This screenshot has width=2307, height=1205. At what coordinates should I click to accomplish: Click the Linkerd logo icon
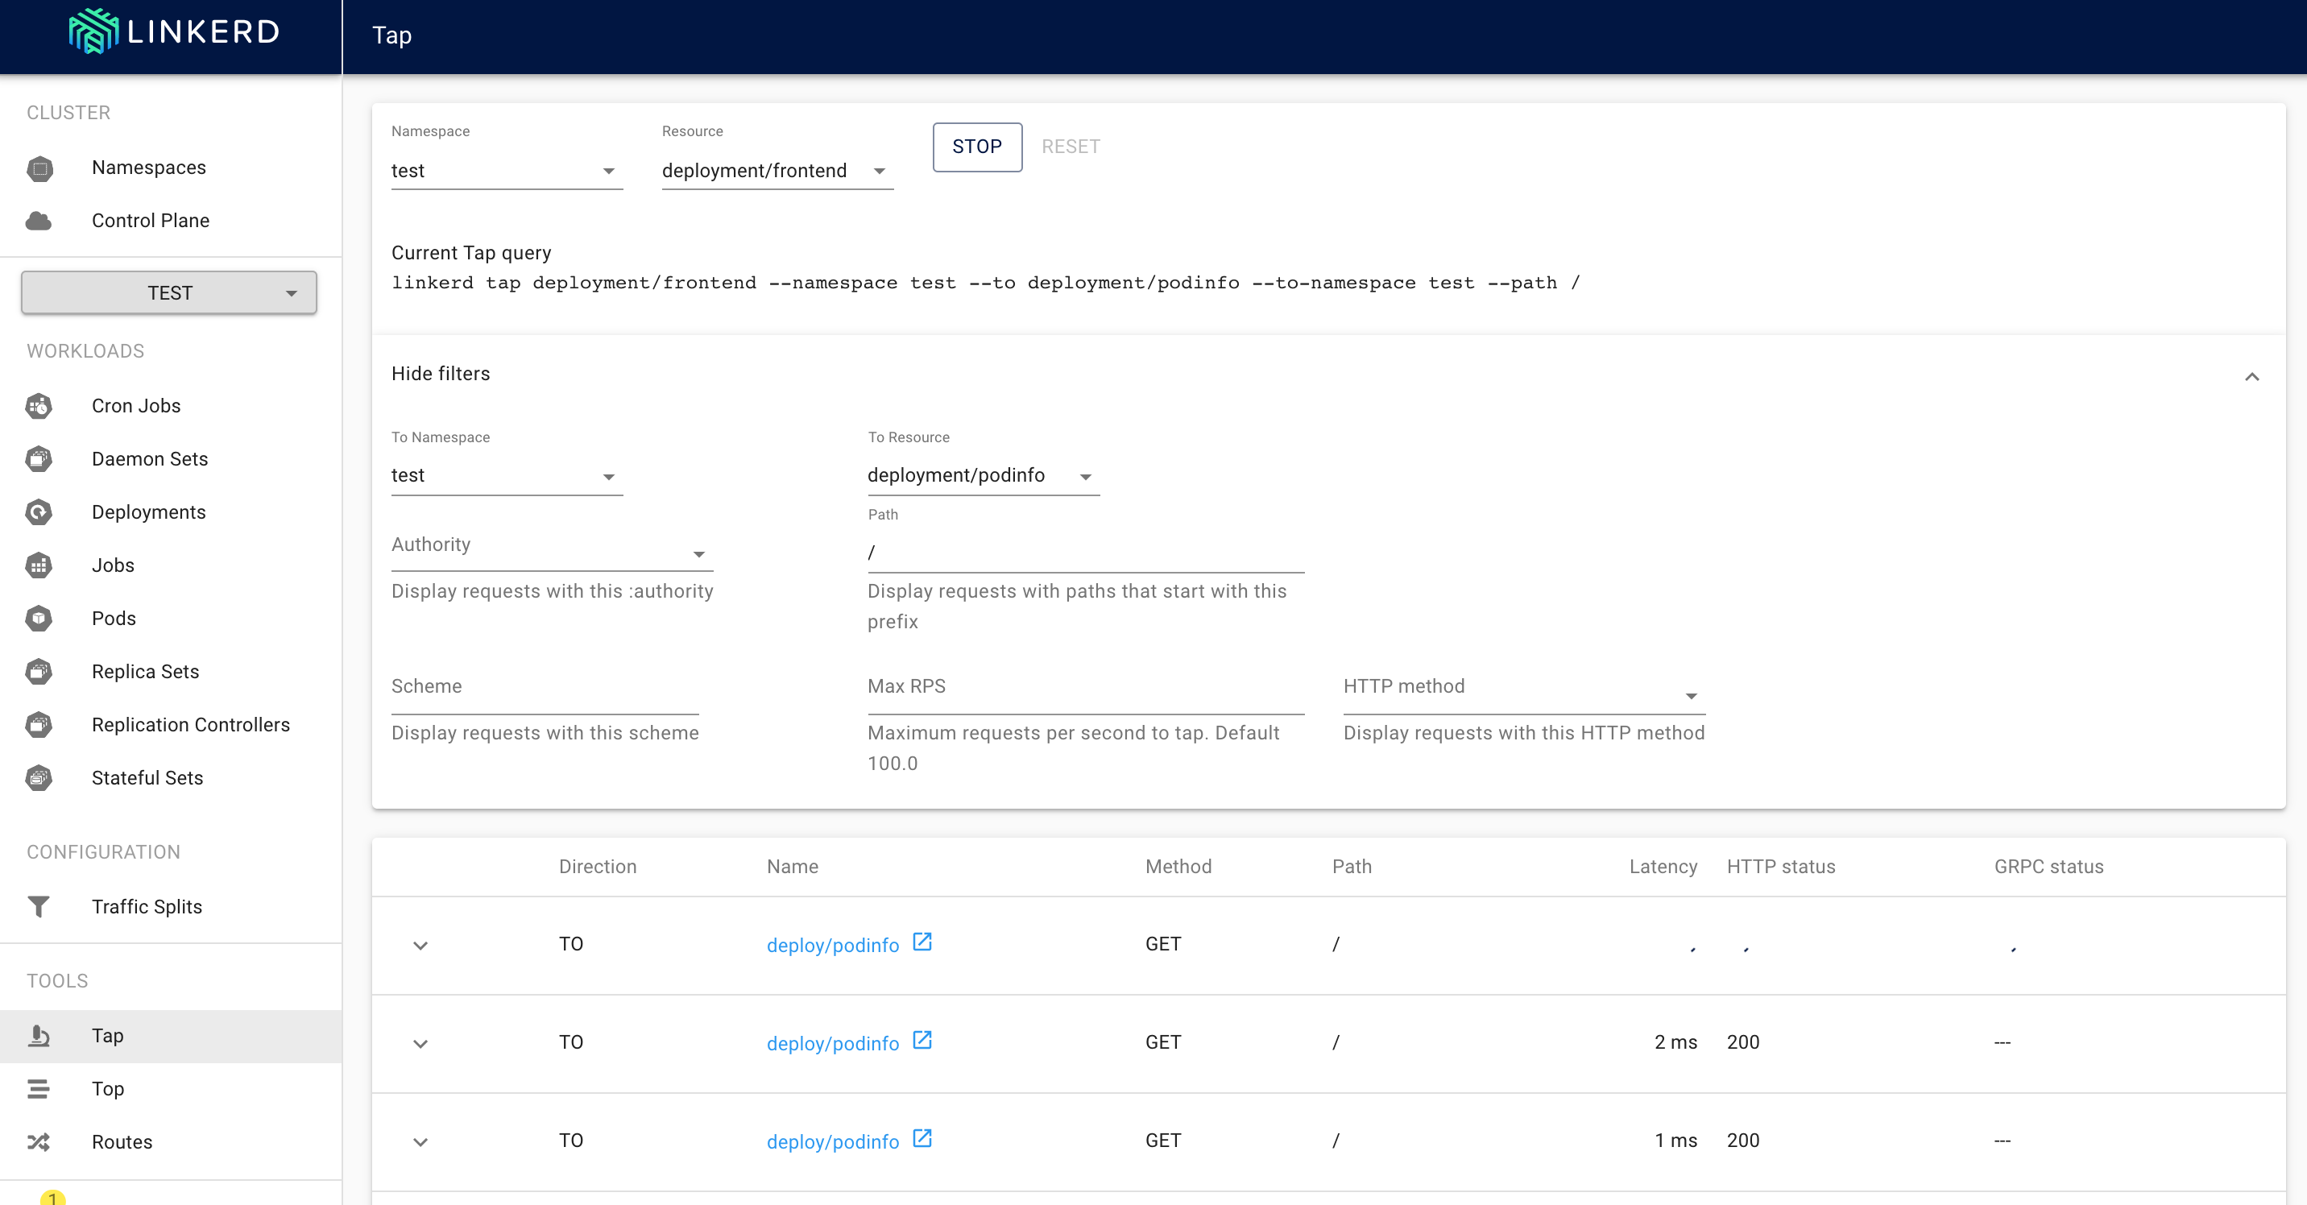coord(93,32)
